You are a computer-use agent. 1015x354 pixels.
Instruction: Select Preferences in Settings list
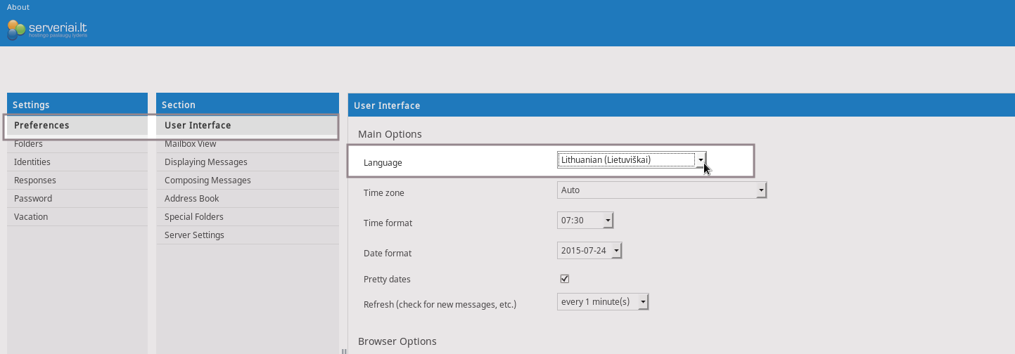pos(42,126)
